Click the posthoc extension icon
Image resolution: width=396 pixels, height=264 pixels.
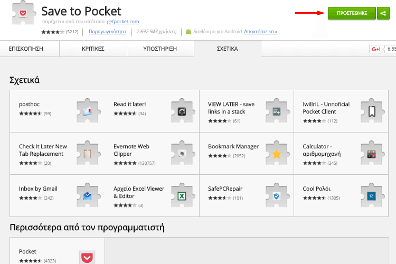88,111
